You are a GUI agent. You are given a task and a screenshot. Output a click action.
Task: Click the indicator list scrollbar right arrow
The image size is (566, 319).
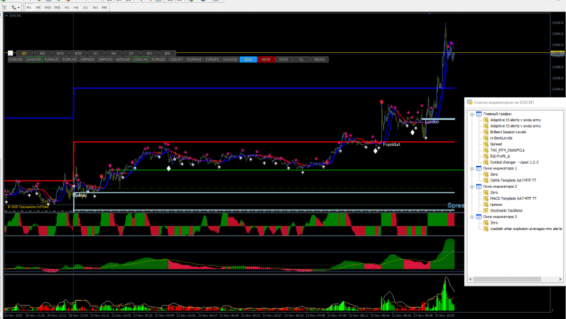pyautogui.click(x=560, y=279)
